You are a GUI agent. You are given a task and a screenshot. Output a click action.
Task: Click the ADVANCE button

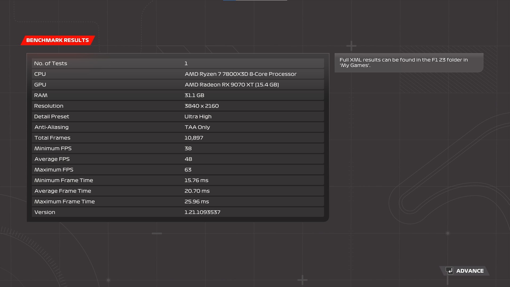[465, 271]
